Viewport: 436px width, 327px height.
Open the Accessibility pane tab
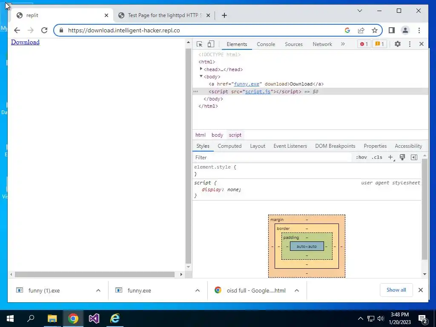[408, 146]
